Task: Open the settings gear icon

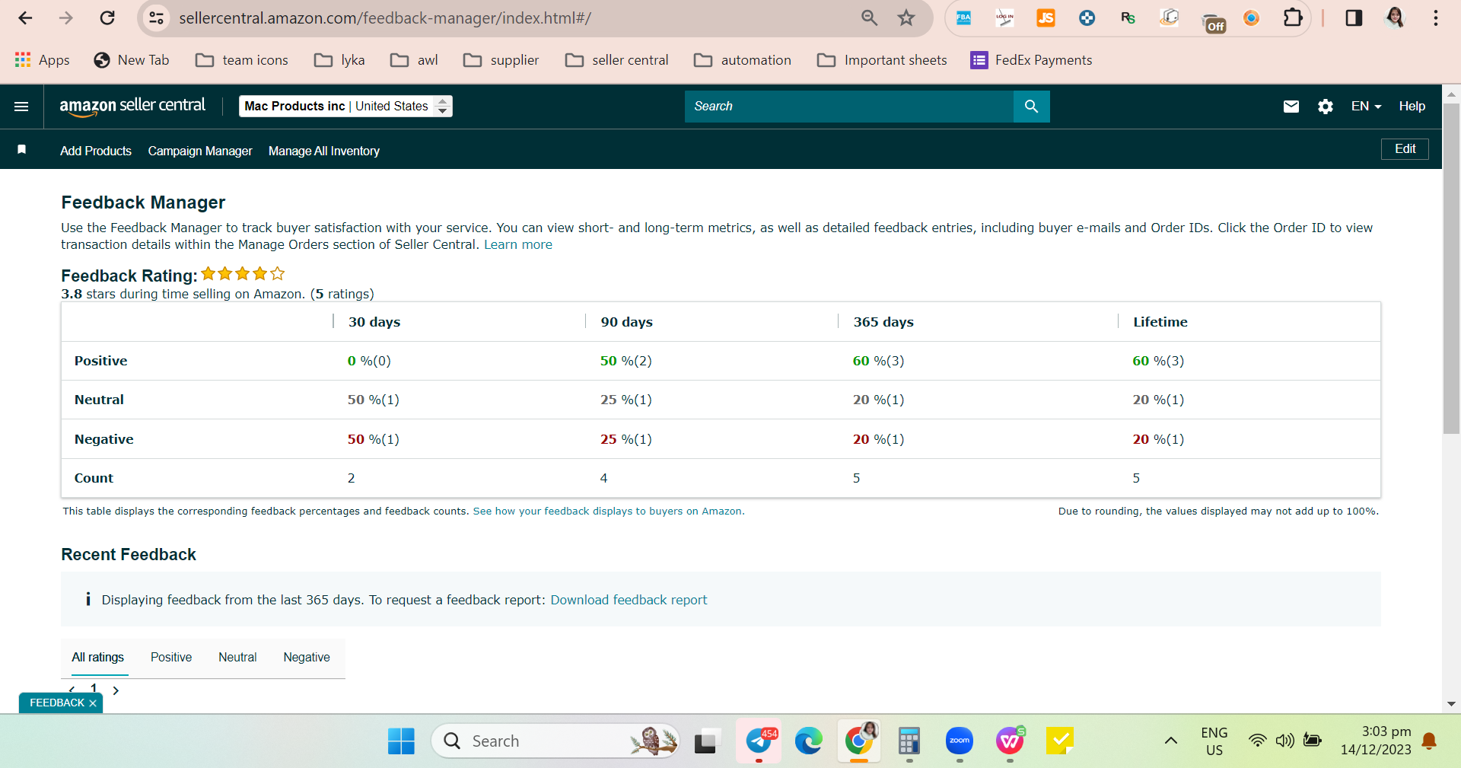Action: coord(1326,107)
